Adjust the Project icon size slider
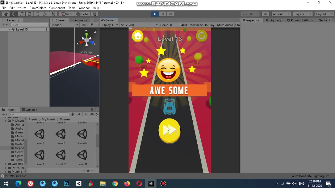 click(x=88, y=171)
